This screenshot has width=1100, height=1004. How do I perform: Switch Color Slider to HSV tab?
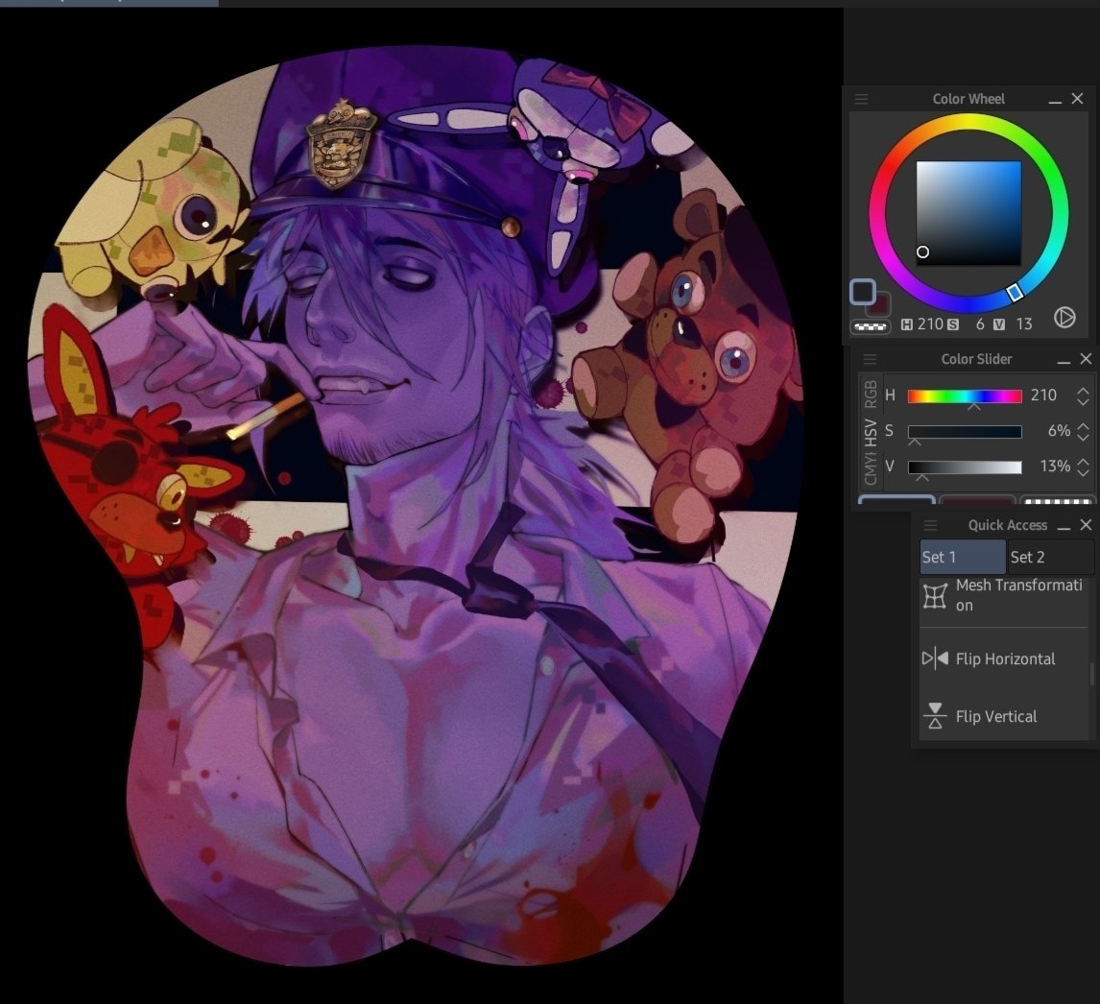[871, 433]
